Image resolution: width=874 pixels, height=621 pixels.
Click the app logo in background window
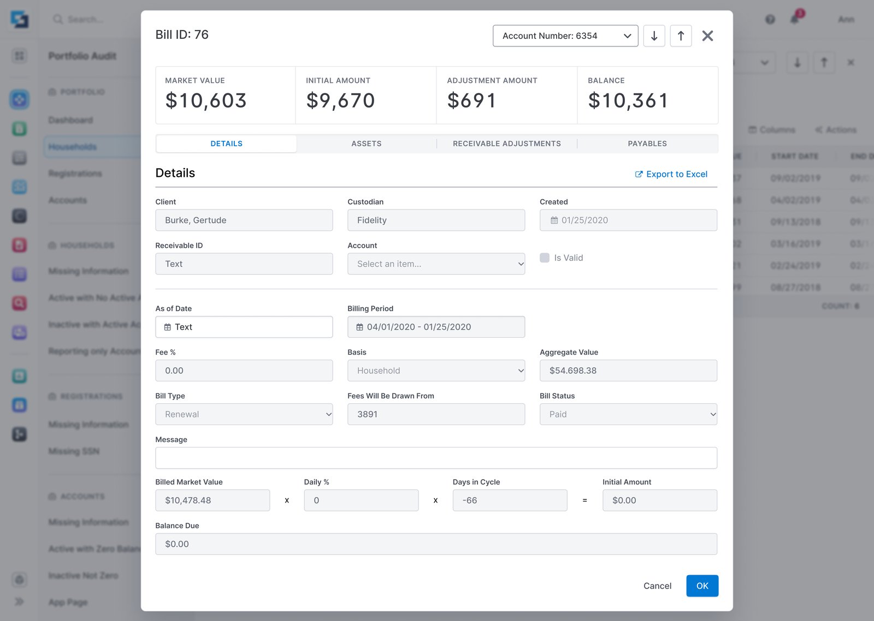click(19, 19)
